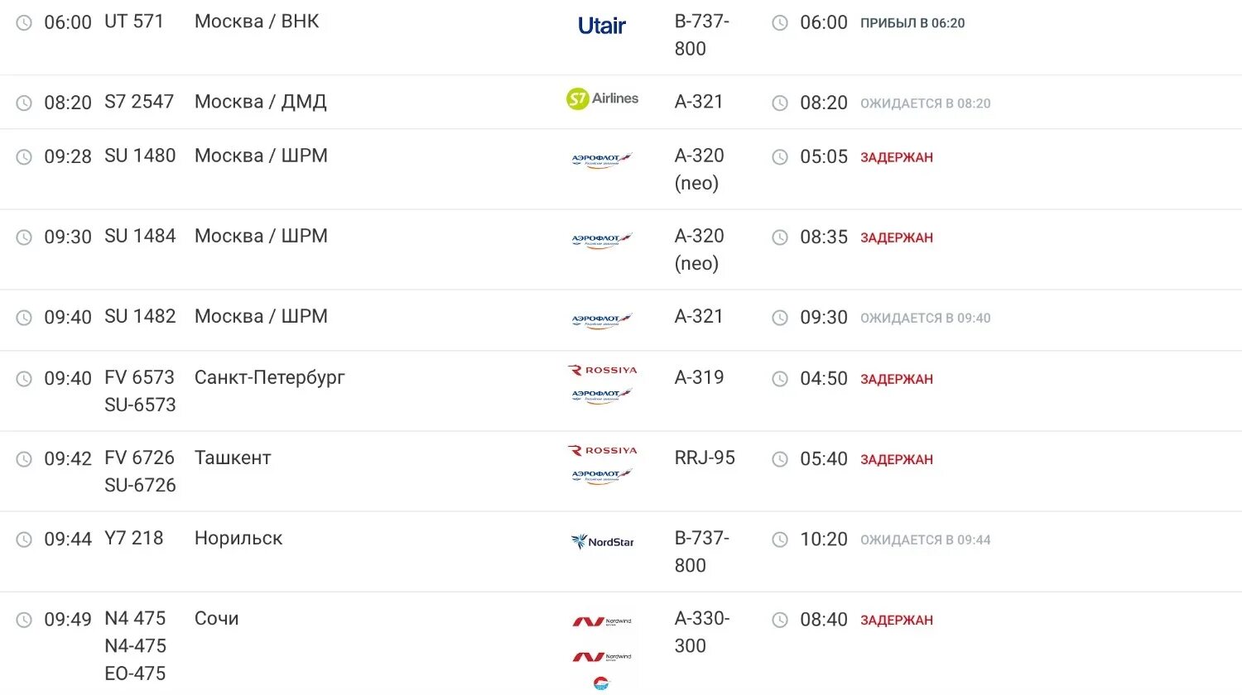
Task: Click the ПРИБЫЛ В 06:20 status
Action: 912,23
